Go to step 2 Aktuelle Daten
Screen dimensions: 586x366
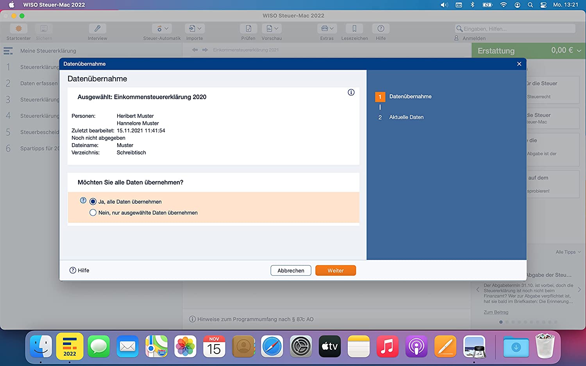point(406,117)
